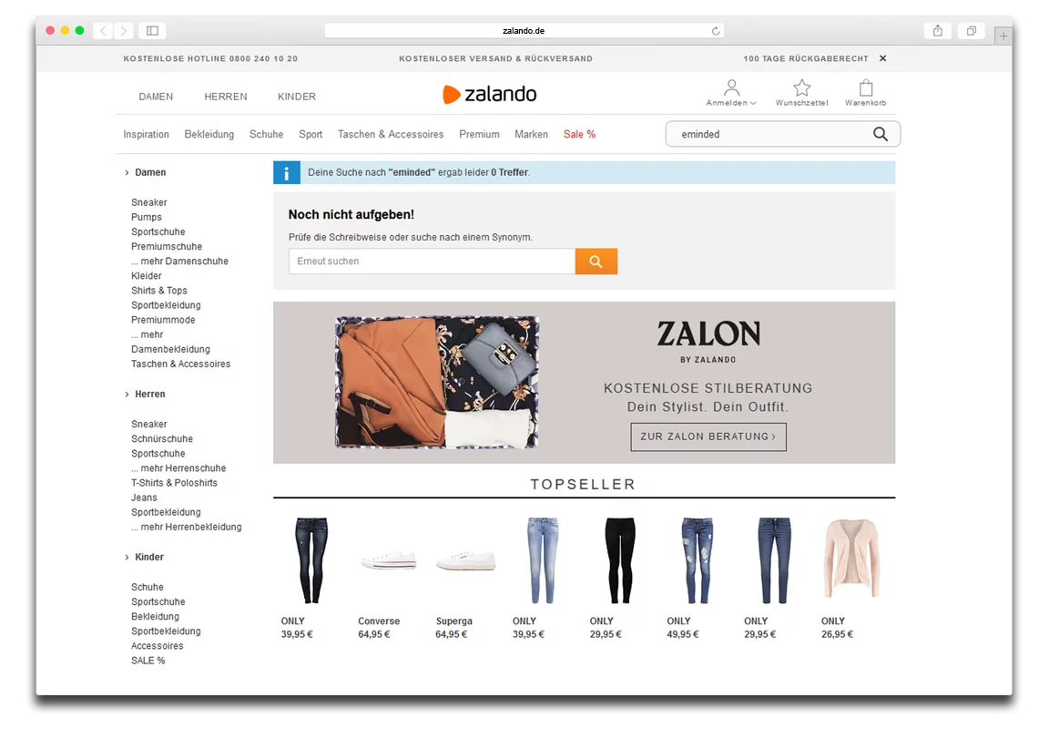Open the Schuhe menu

coord(266,135)
